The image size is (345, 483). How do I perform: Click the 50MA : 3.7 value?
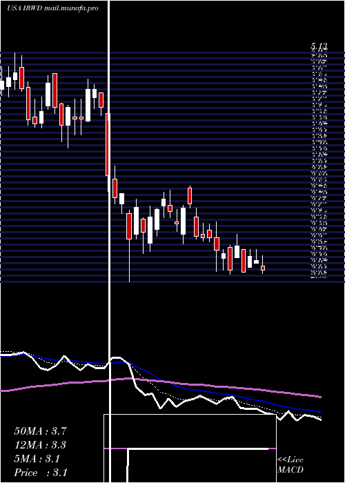click(40, 431)
